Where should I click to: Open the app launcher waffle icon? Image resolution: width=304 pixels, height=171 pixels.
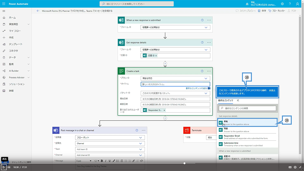(x=4, y=4)
